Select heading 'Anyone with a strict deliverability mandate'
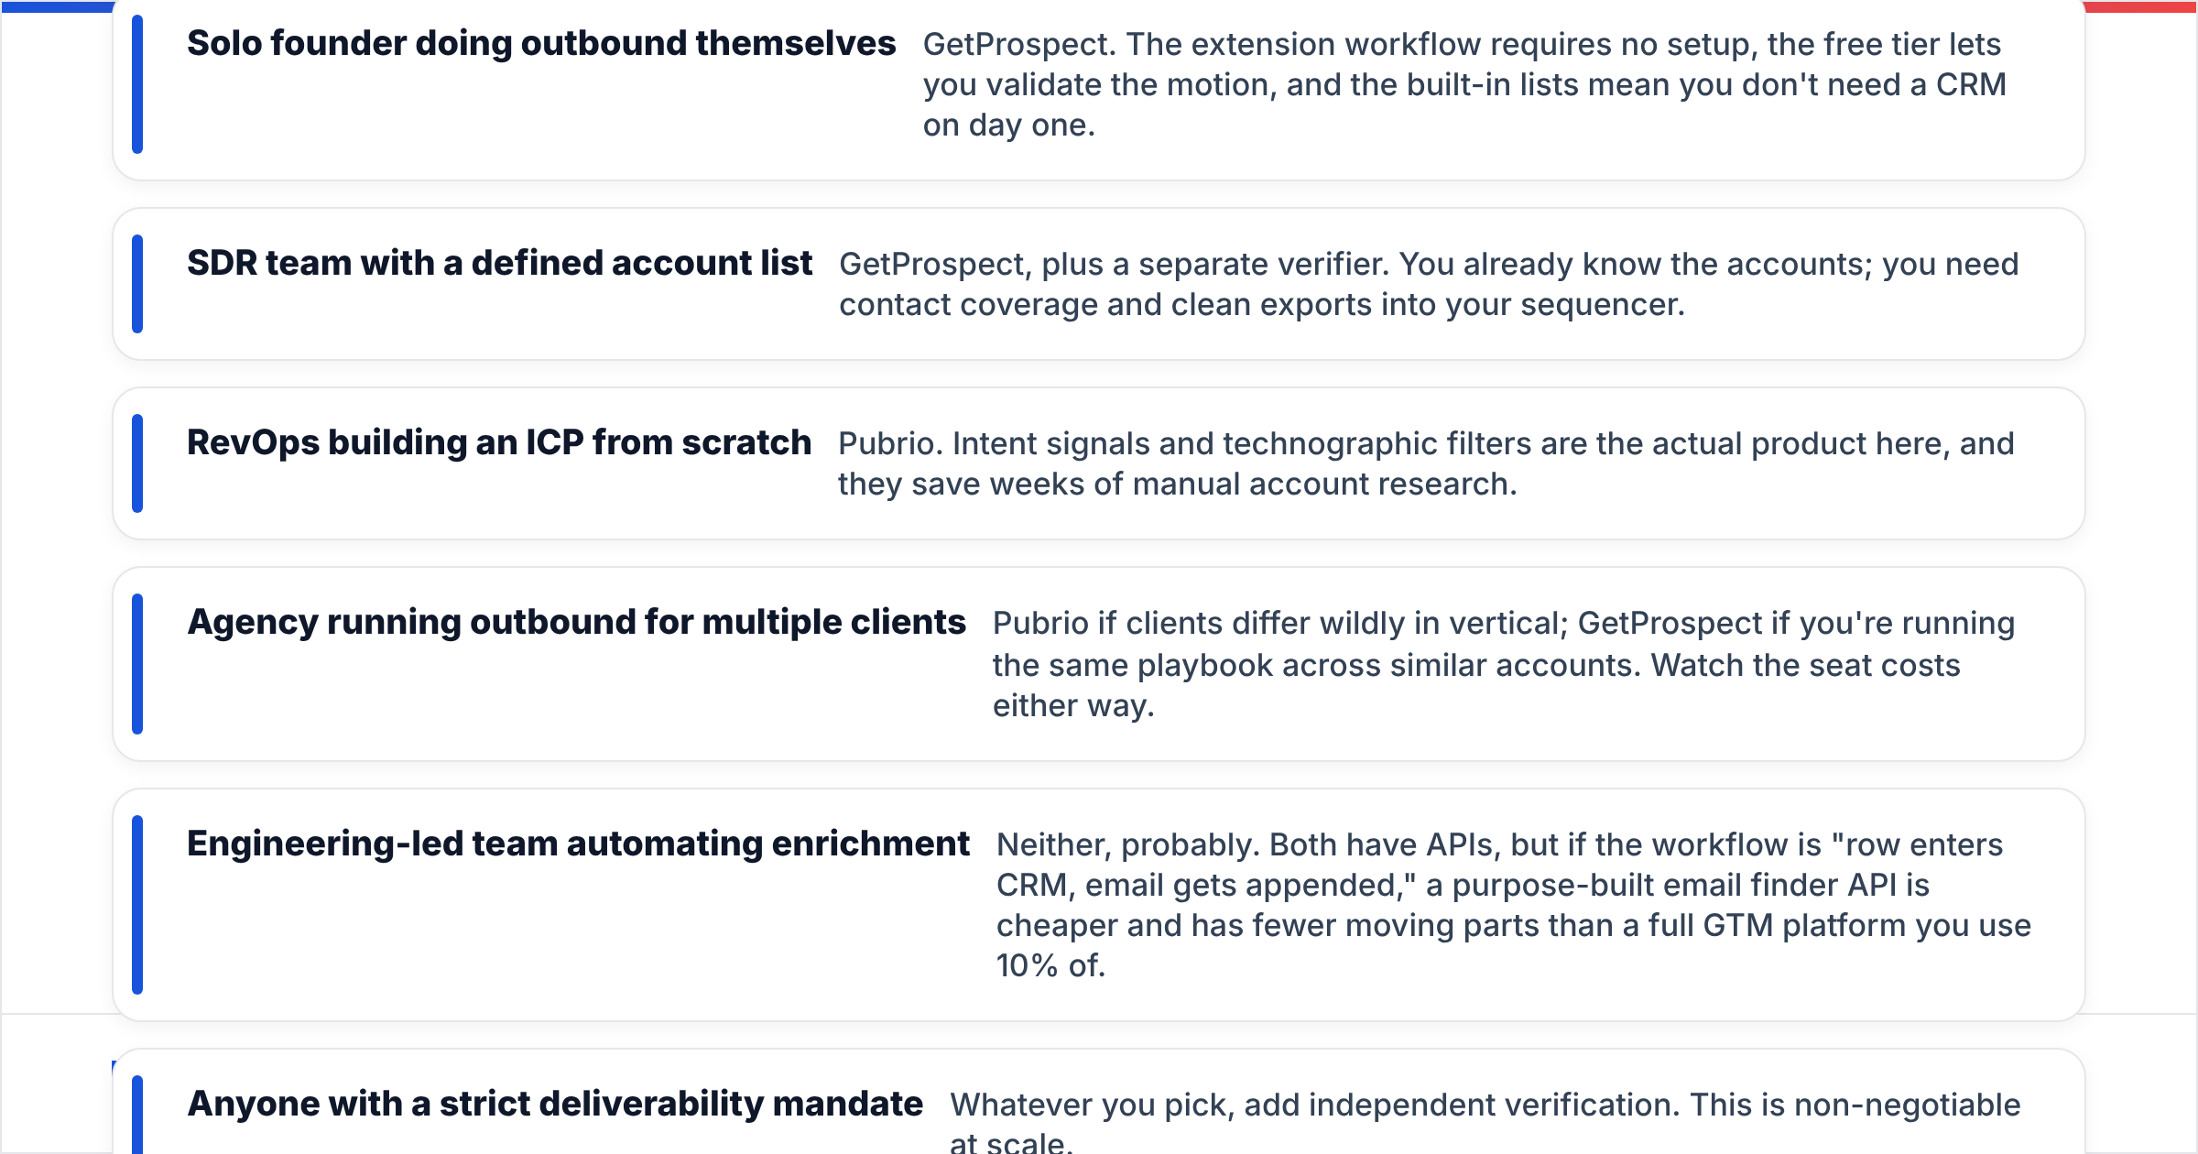2198x1154 pixels. [x=555, y=1104]
